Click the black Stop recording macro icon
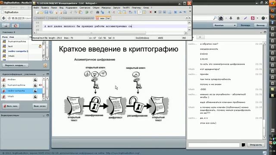Screen dimensions: 276x155 (155, 12)
